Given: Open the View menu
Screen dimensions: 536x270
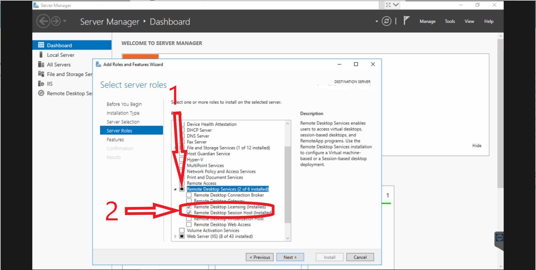Looking at the screenshot, I should [x=469, y=21].
